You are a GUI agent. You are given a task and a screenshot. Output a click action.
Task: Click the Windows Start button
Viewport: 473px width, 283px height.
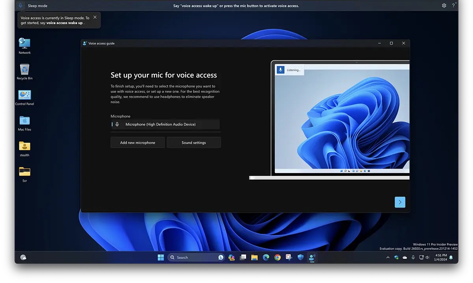pos(161,257)
